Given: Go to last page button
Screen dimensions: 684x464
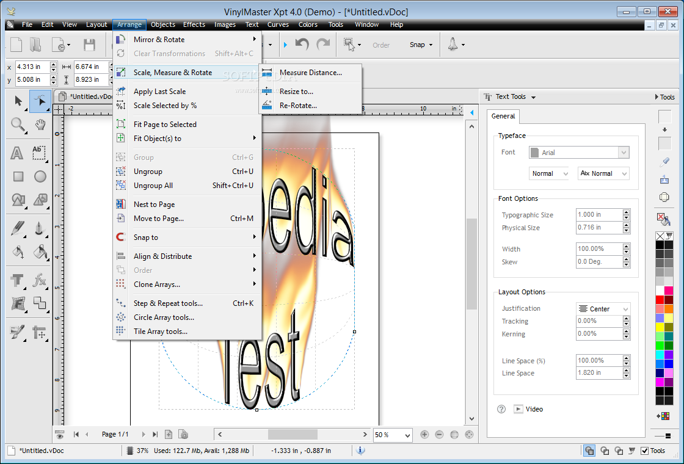Looking at the screenshot, I should pos(155,434).
